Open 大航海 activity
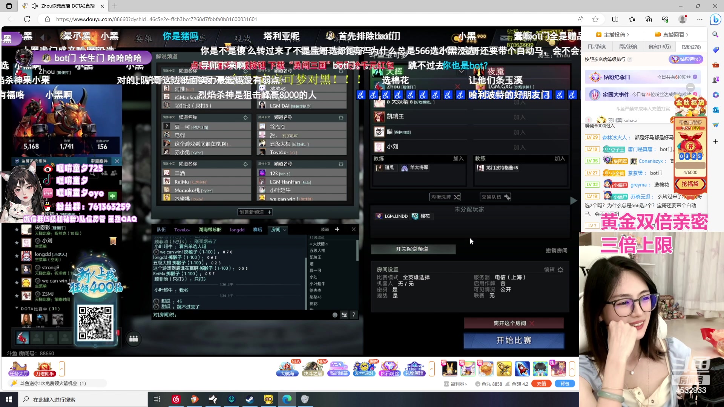Image resolution: width=724 pixels, height=407 pixels. [287, 369]
